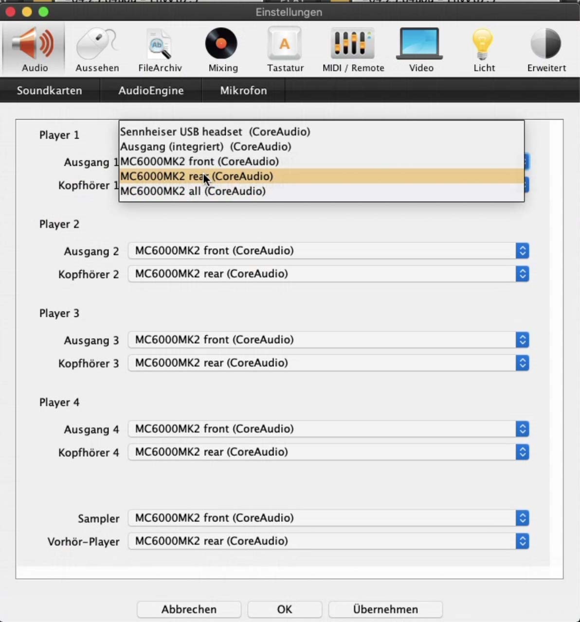Expand the Vorhör-Player device dropdown
The image size is (580, 622).
(x=328, y=541)
